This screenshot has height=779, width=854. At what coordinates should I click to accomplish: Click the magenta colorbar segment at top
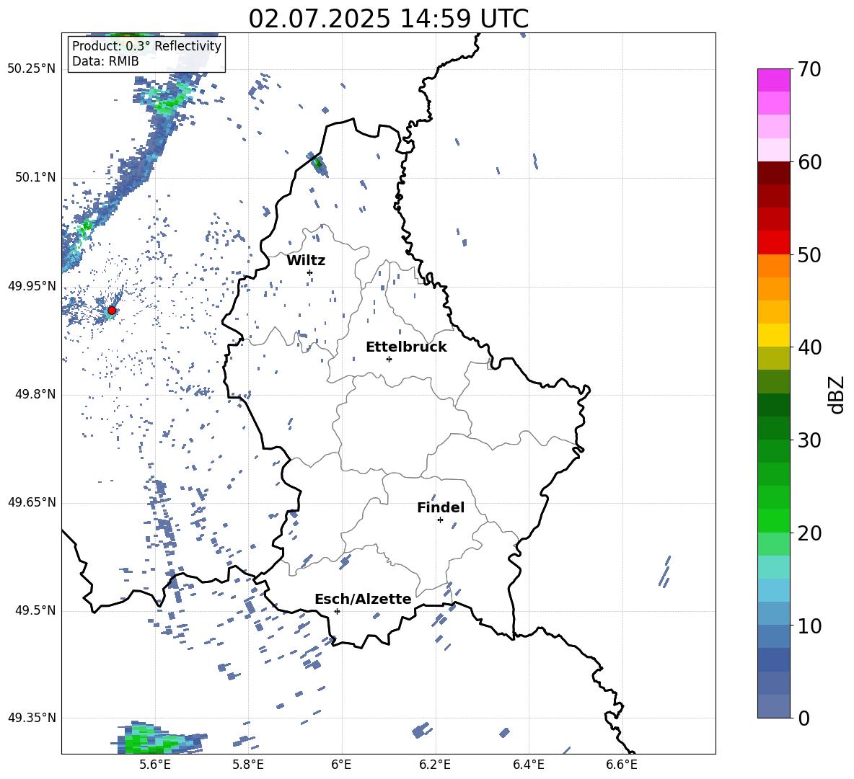coord(773,80)
